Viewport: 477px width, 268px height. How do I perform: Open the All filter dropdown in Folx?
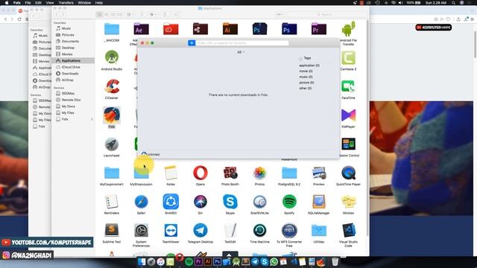241,52
